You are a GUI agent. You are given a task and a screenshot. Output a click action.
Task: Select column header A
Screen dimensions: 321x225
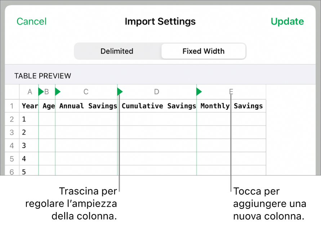(x=30, y=92)
